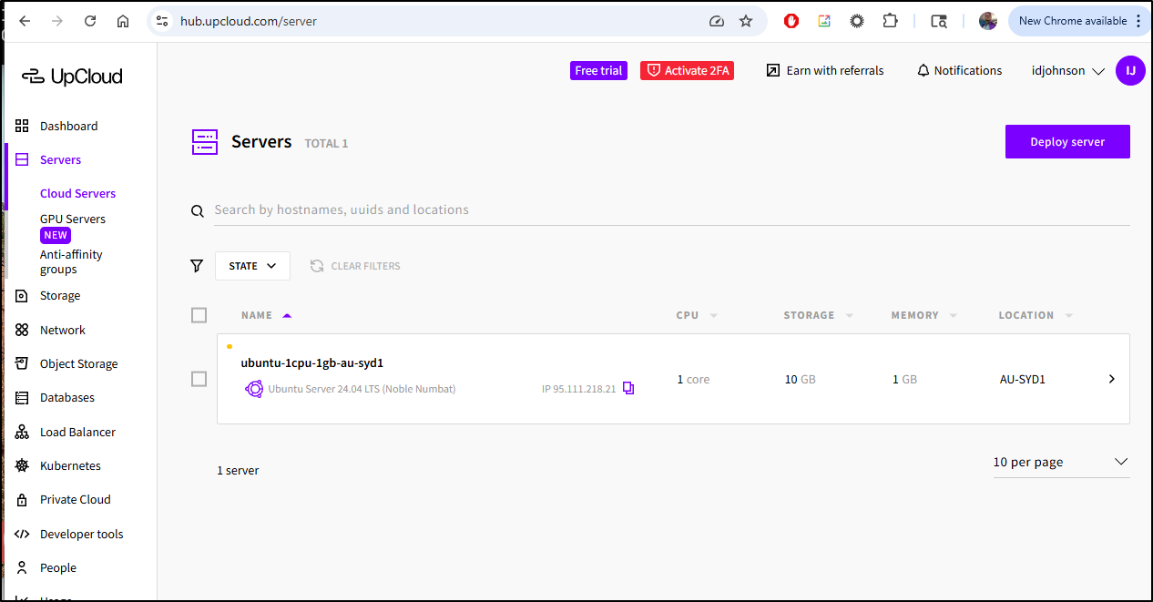Bookmark this page with star icon
The width and height of the screenshot is (1153, 602).
click(746, 21)
